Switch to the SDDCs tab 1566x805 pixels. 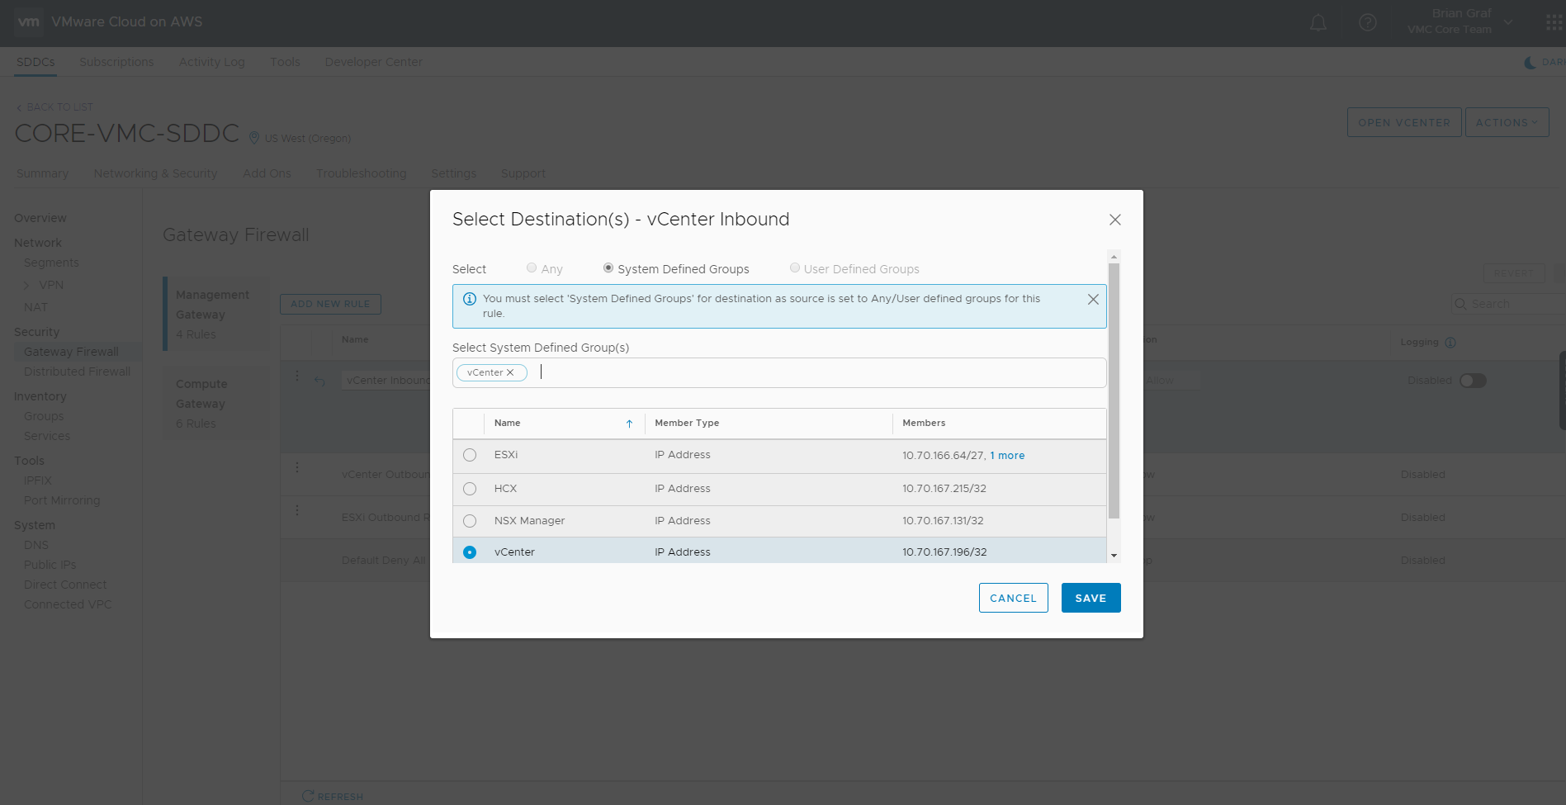[35, 62]
